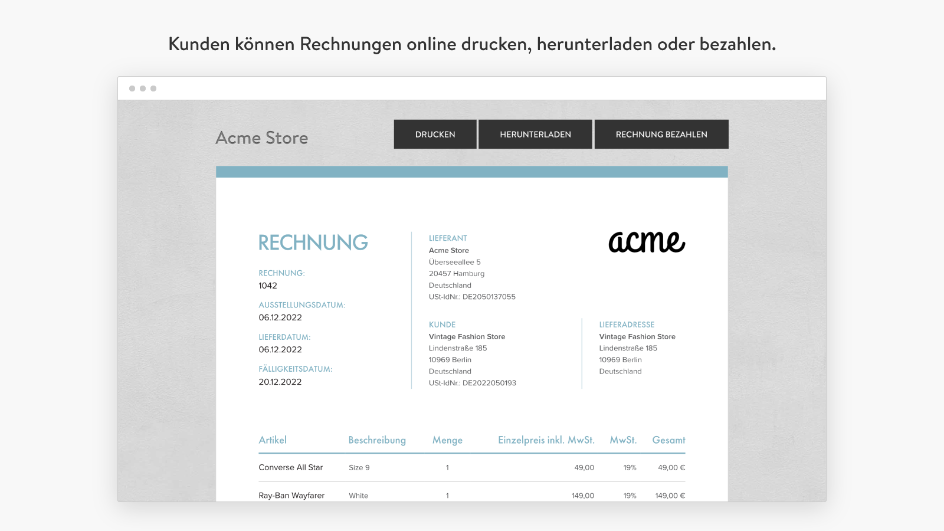944x531 pixels.
Task: Select 20457 Hamburg address line
Action: click(457, 274)
